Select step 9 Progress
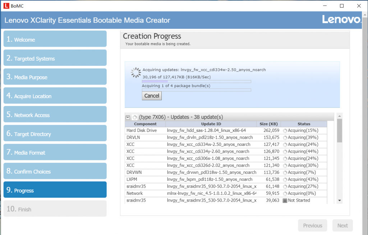 (55, 190)
